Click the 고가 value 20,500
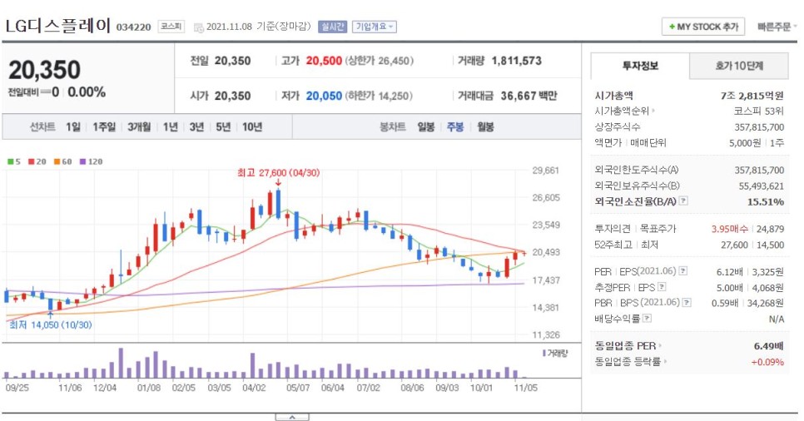The height and width of the screenshot is (421, 804). (x=324, y=61)
